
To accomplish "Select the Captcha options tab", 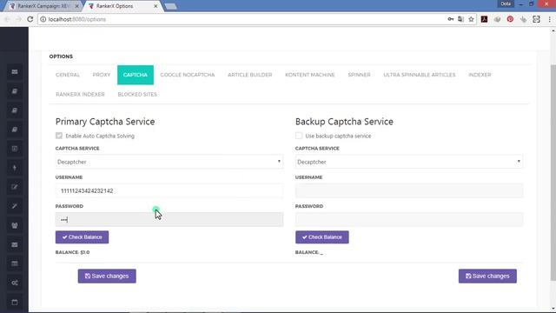I will click(x=136, y=75).
